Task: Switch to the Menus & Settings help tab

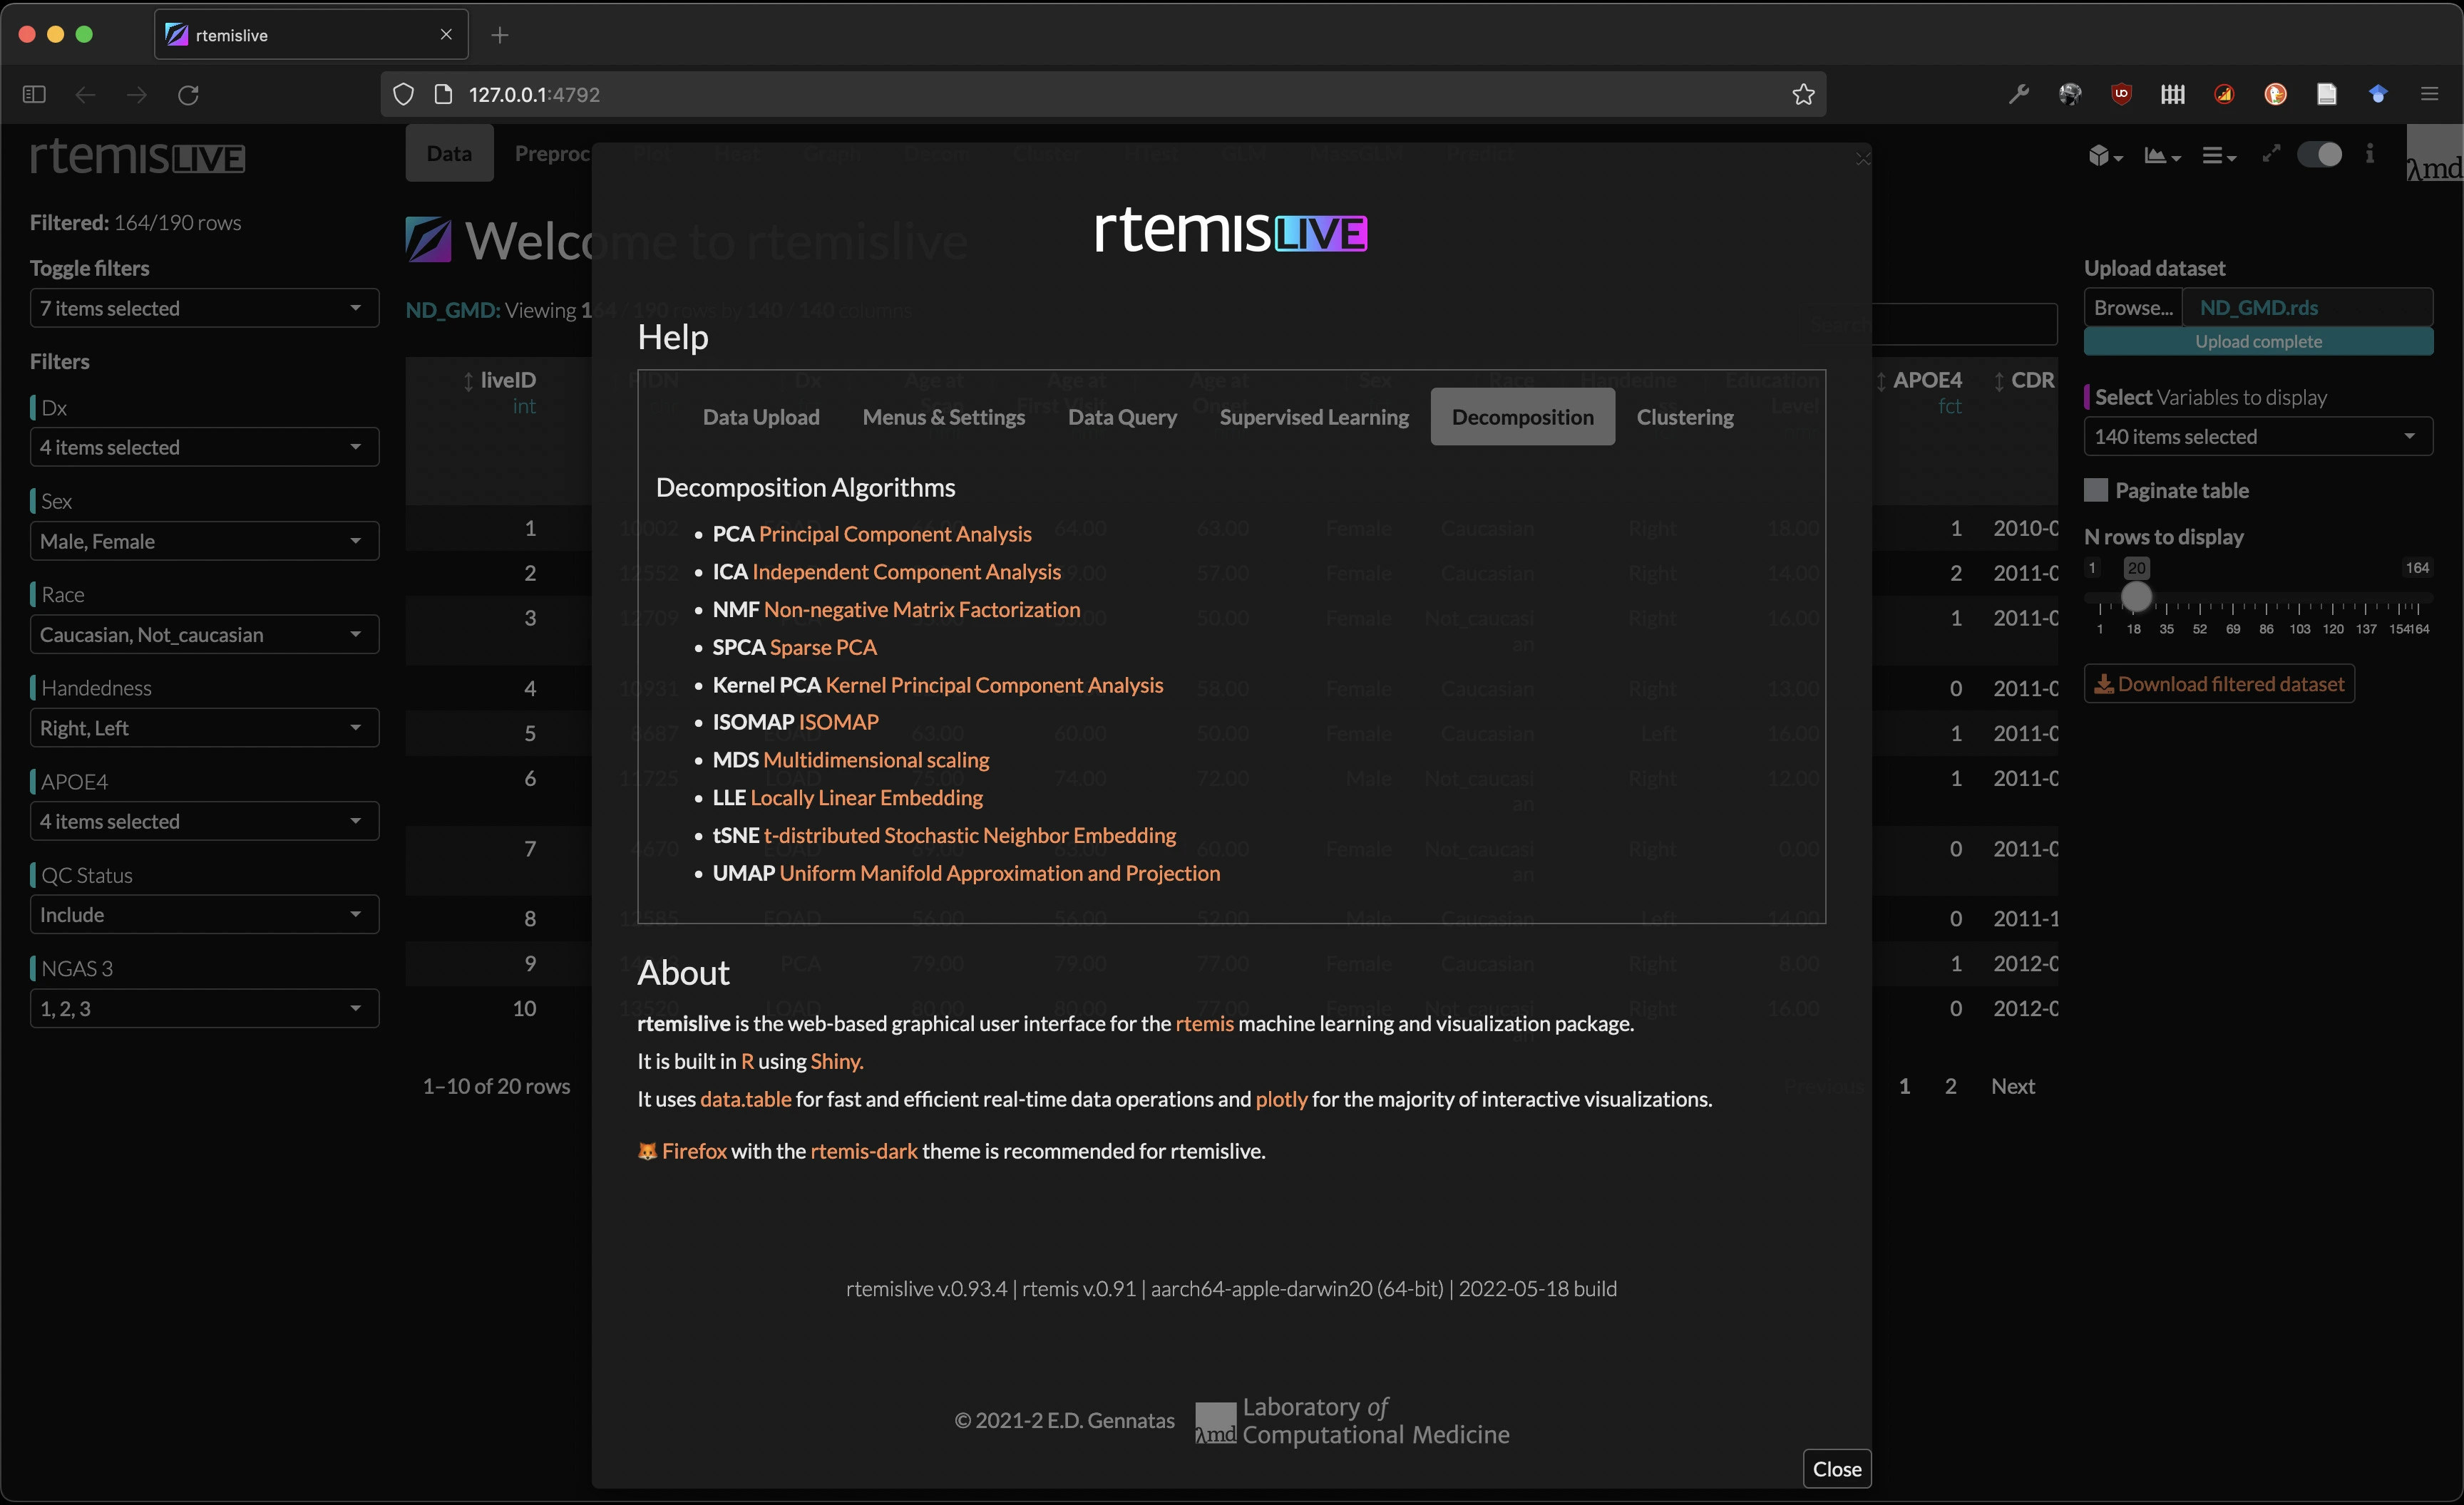Action: pos(943,417)
